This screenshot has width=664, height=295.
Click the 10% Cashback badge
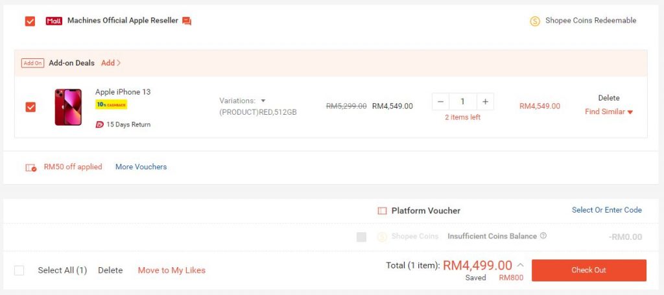(112, 104)
